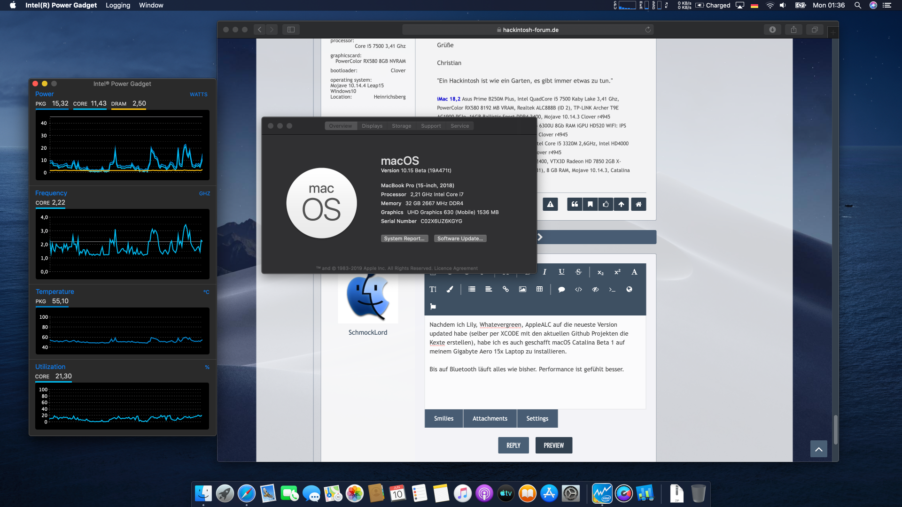Click the code tag icon
The height and width of the screenshot is (507, 902).
(578, 289)
